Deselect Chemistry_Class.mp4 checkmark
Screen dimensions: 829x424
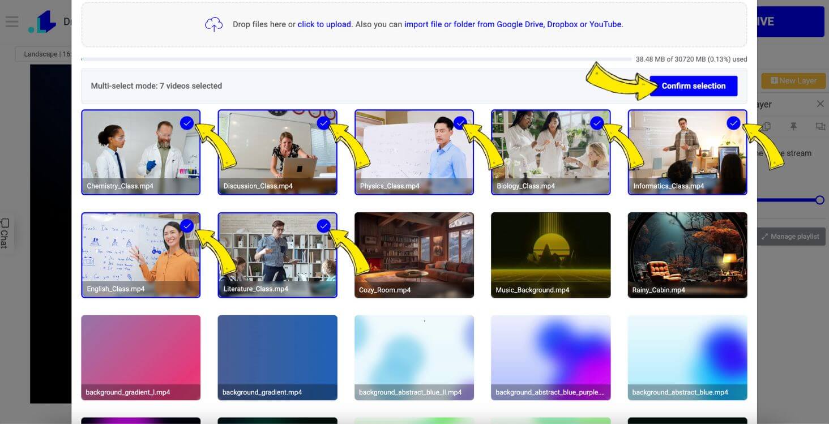tap(187, 123)
